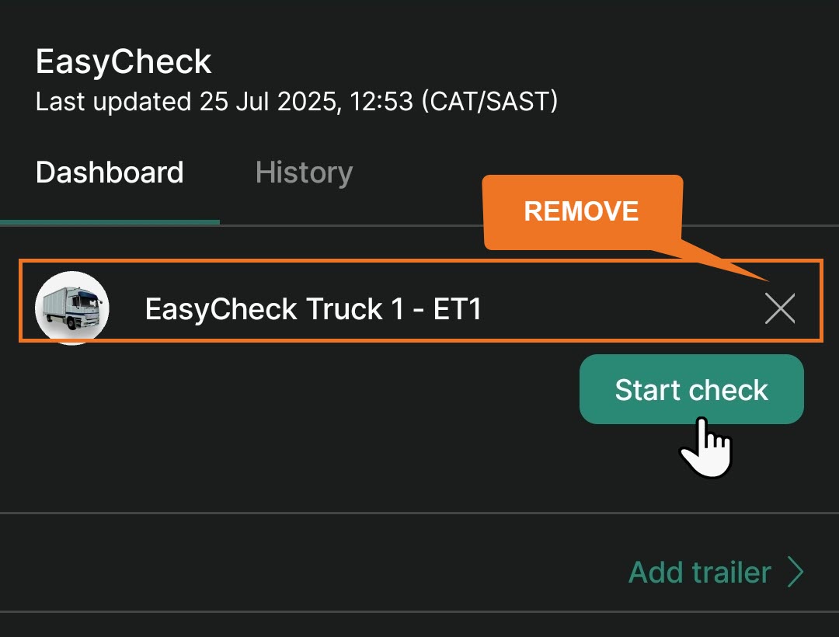Click the divider line above Add trailer
Screen dimensions: 839x637
(x=419, y=513)
